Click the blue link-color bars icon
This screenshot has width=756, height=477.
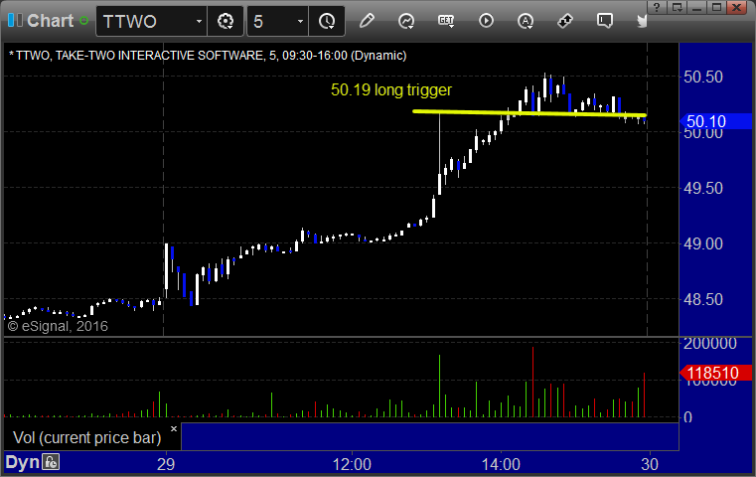(15, 20)
